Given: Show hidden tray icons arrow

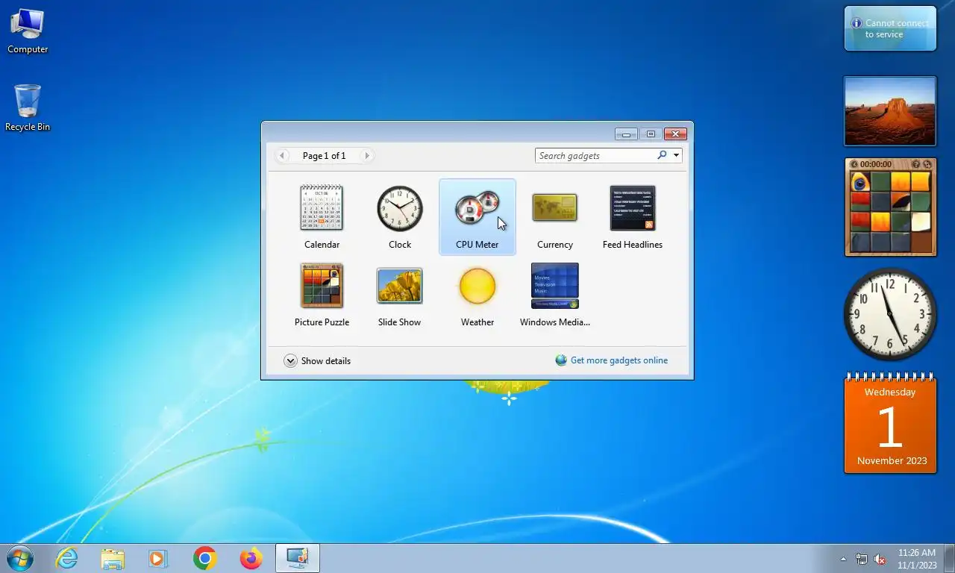Looking at the screenshot, I should pyautogui.click(x=844, y=559).
